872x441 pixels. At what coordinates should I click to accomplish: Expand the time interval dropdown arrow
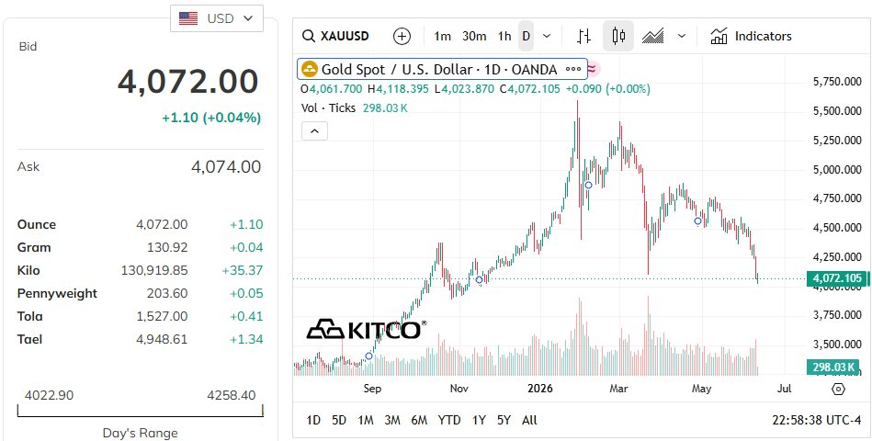(x=547, y=36)
